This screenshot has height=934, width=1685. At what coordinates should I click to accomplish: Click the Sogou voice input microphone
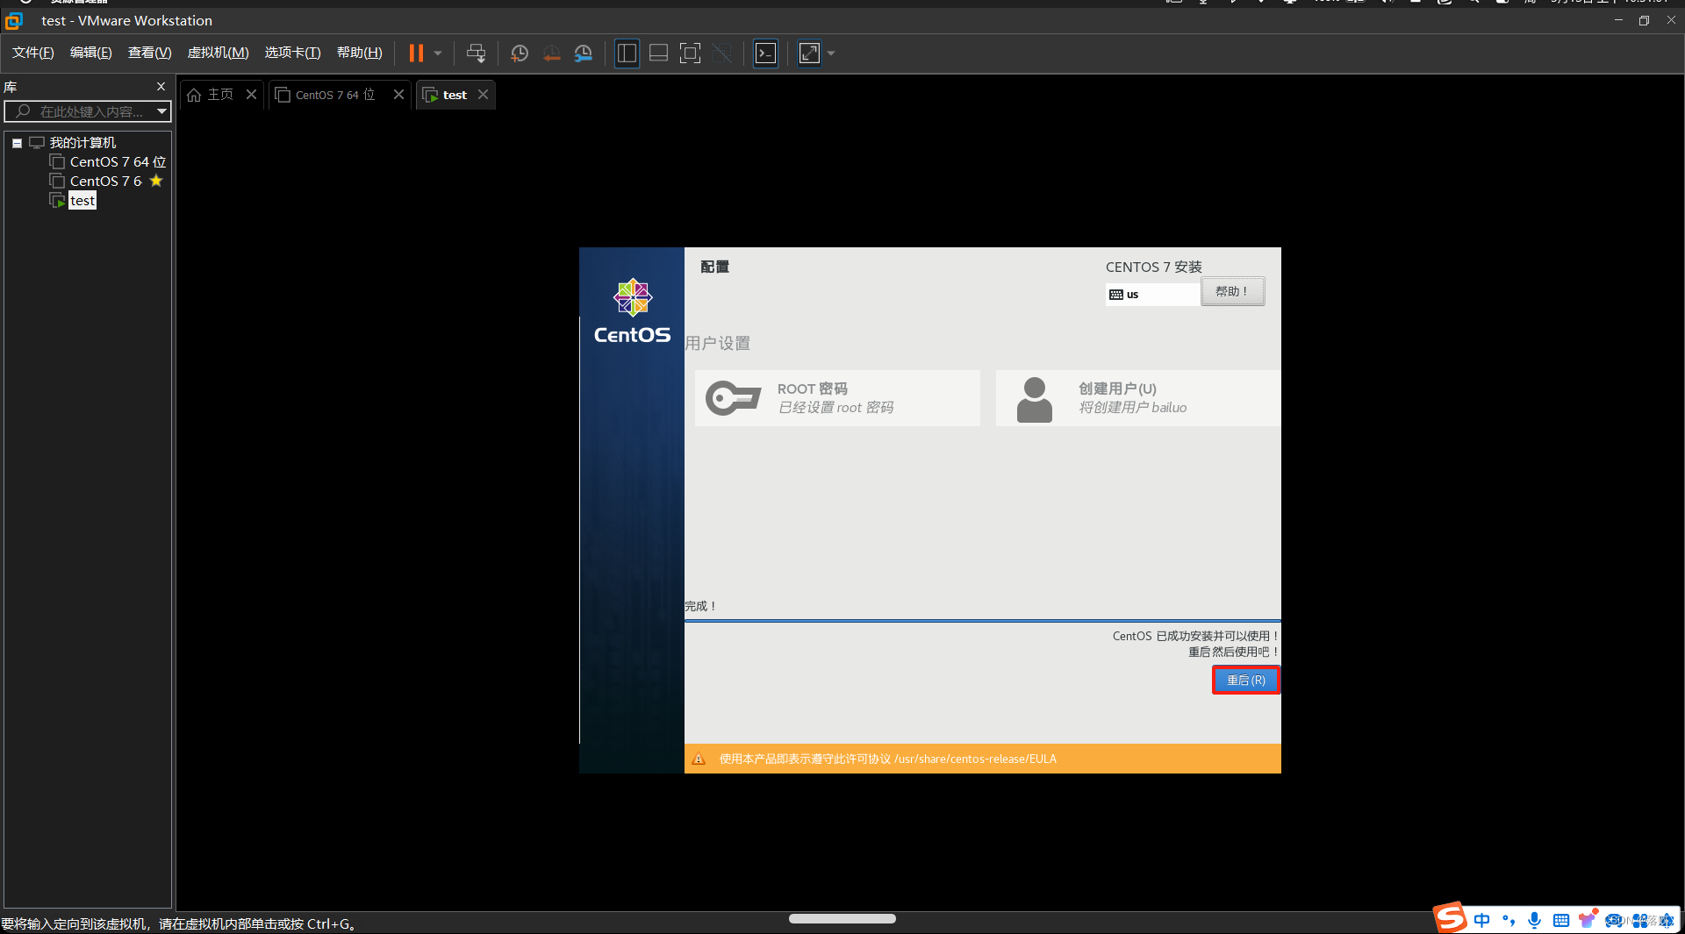(1534, 920)
